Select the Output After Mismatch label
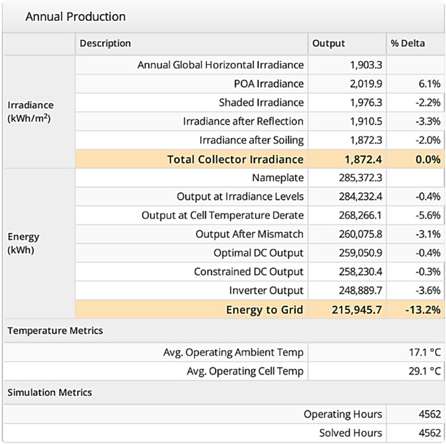Viewport: 446px width, 444px height. coord(250,234)
